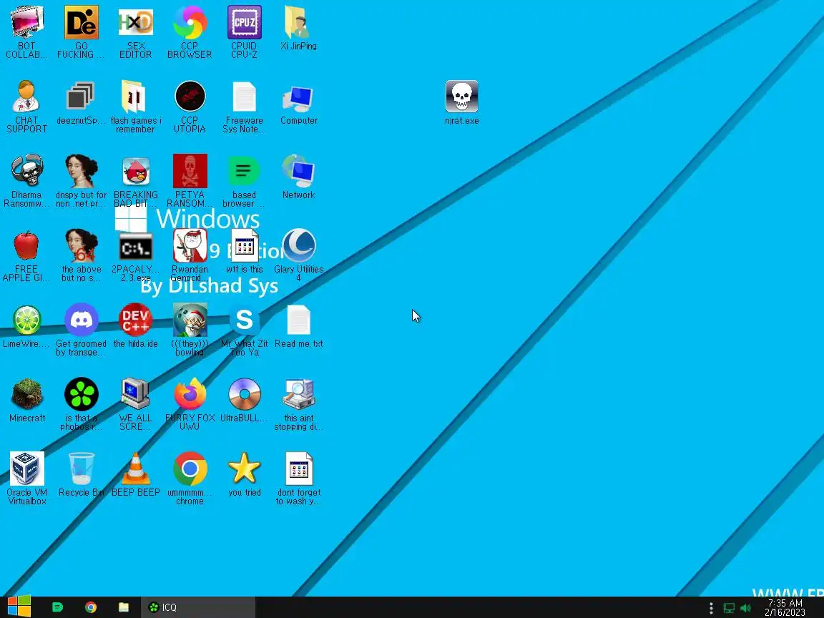Switch to the ICQ taskbar window
Viewport: 824px width, 618px height.
197,607
